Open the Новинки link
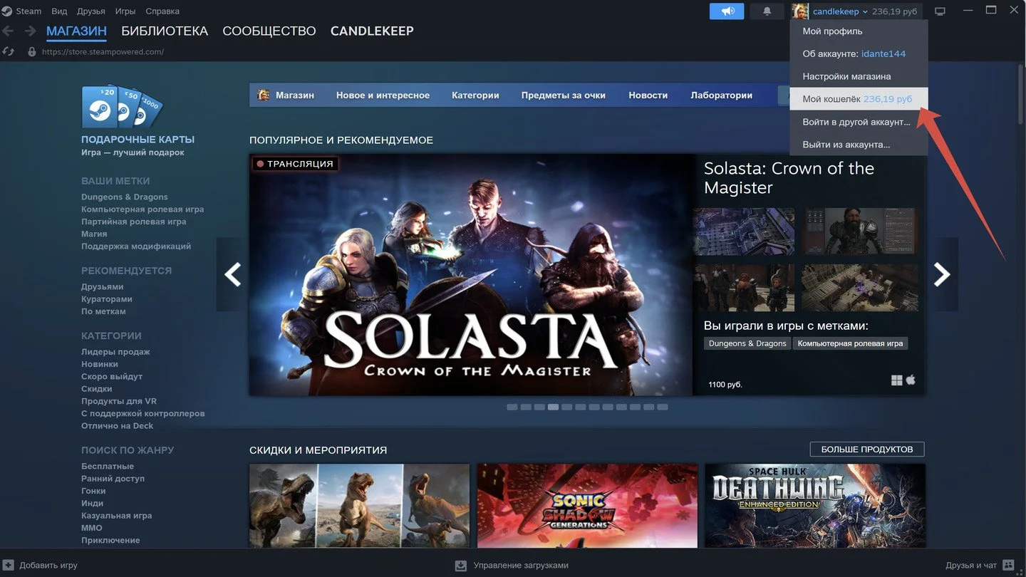The height and width of the screenshot is (577, 1026). click(100, 364)
